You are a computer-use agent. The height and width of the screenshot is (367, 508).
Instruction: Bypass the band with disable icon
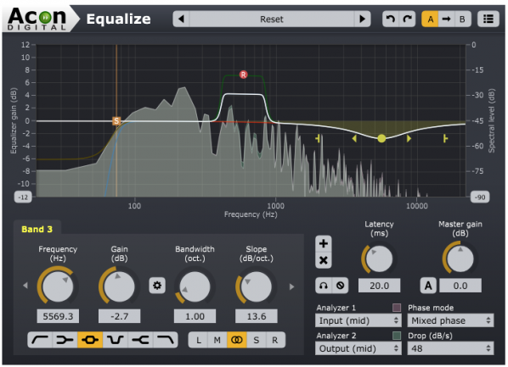click(340, 286)
